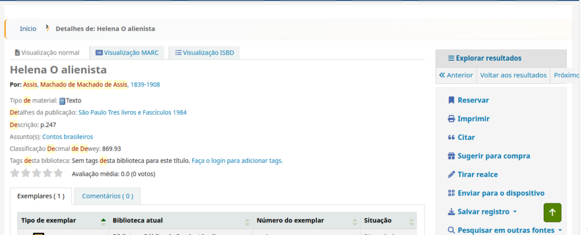This screenshot has width=588, height=235.
Task: Open the Comentários ( 0 ) tab
Action: 107,196
